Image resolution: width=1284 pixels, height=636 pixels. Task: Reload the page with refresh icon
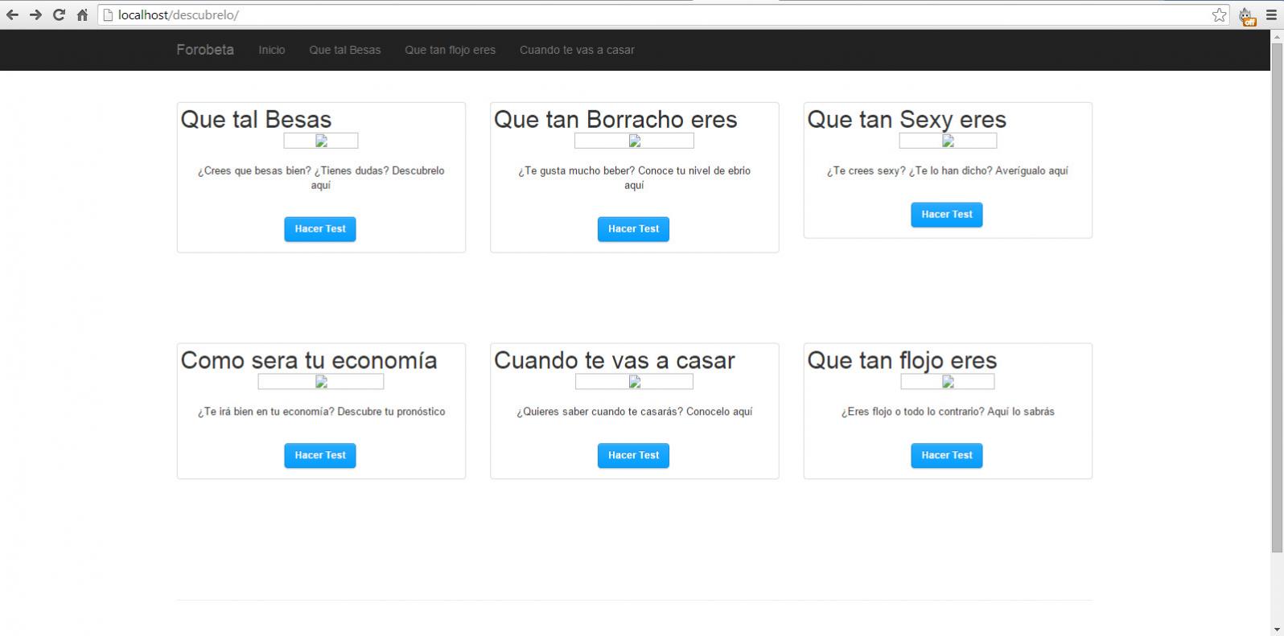(x=59, y=14)
